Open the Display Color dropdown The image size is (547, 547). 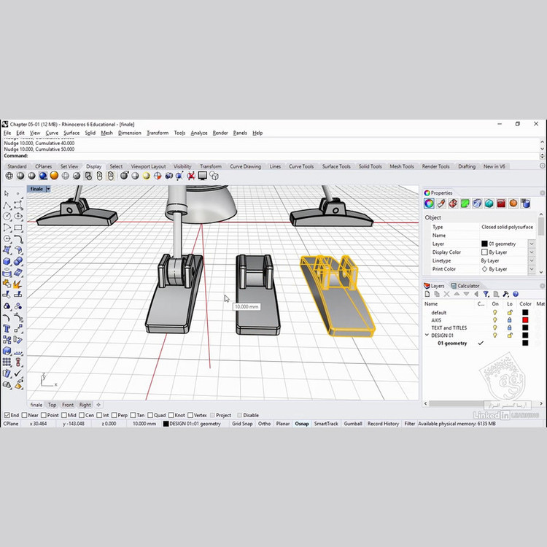click(x=532, y=252)
